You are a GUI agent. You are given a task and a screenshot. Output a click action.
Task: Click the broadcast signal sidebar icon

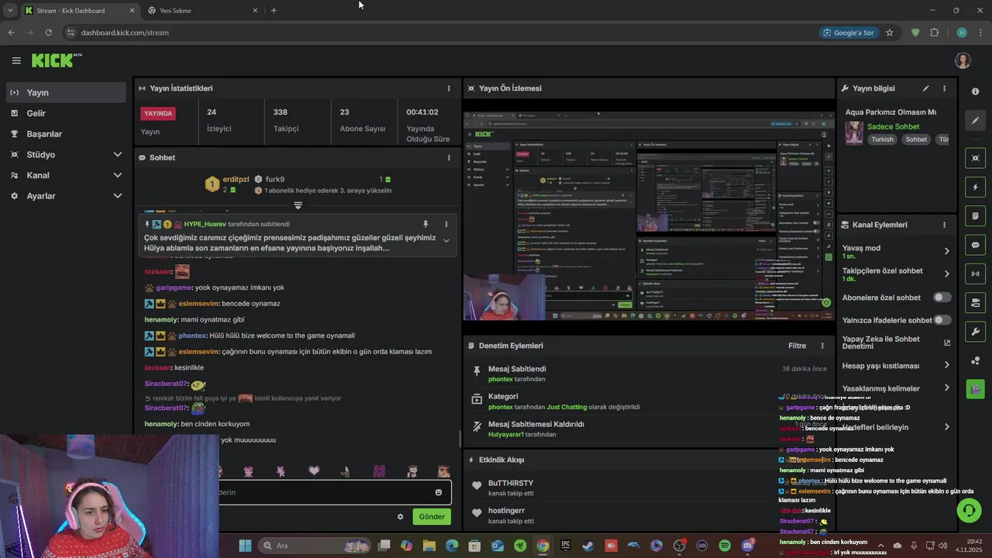(x=975, y=274)
